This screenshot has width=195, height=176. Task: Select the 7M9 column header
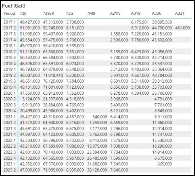(x=91, y=13)
